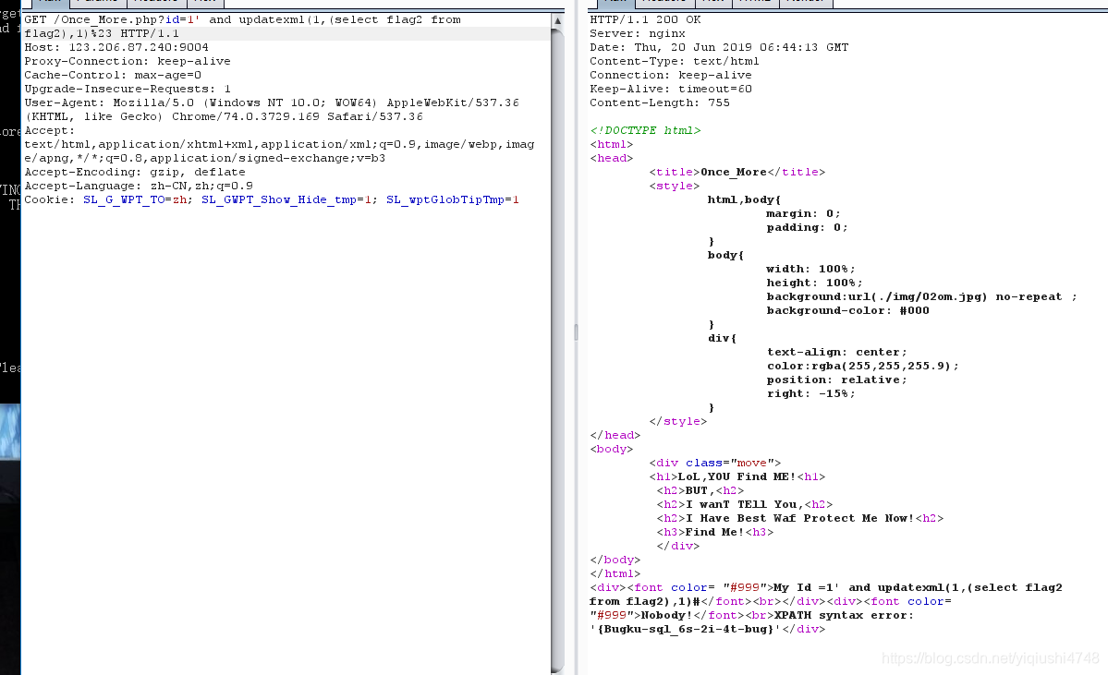
Task: Click the 'My Id =1' and updatexml' line
Action: coord(826,587)
